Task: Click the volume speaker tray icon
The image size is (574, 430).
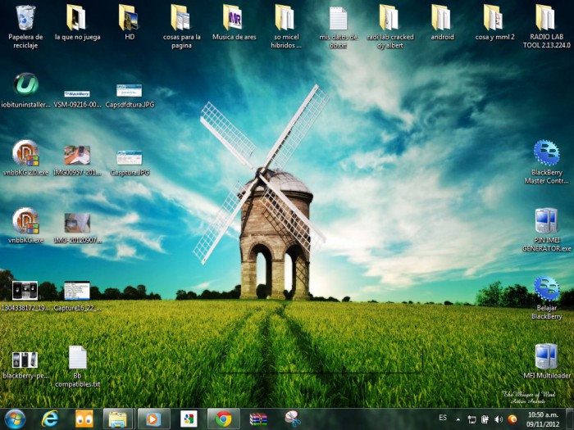Action: click(499, 419)
